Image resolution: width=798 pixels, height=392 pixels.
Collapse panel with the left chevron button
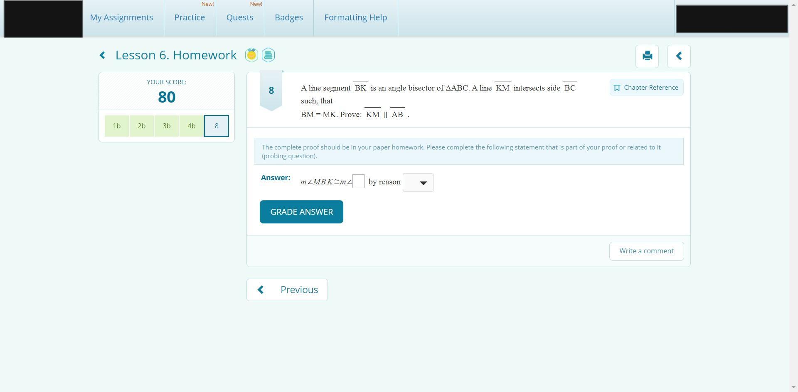pos(679,56)
